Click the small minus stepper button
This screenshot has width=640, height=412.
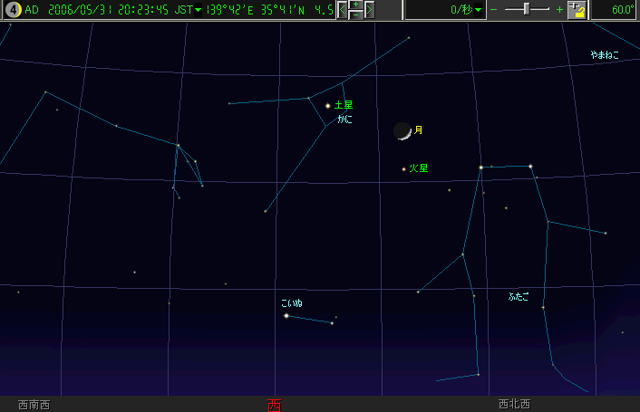[355, 14]
